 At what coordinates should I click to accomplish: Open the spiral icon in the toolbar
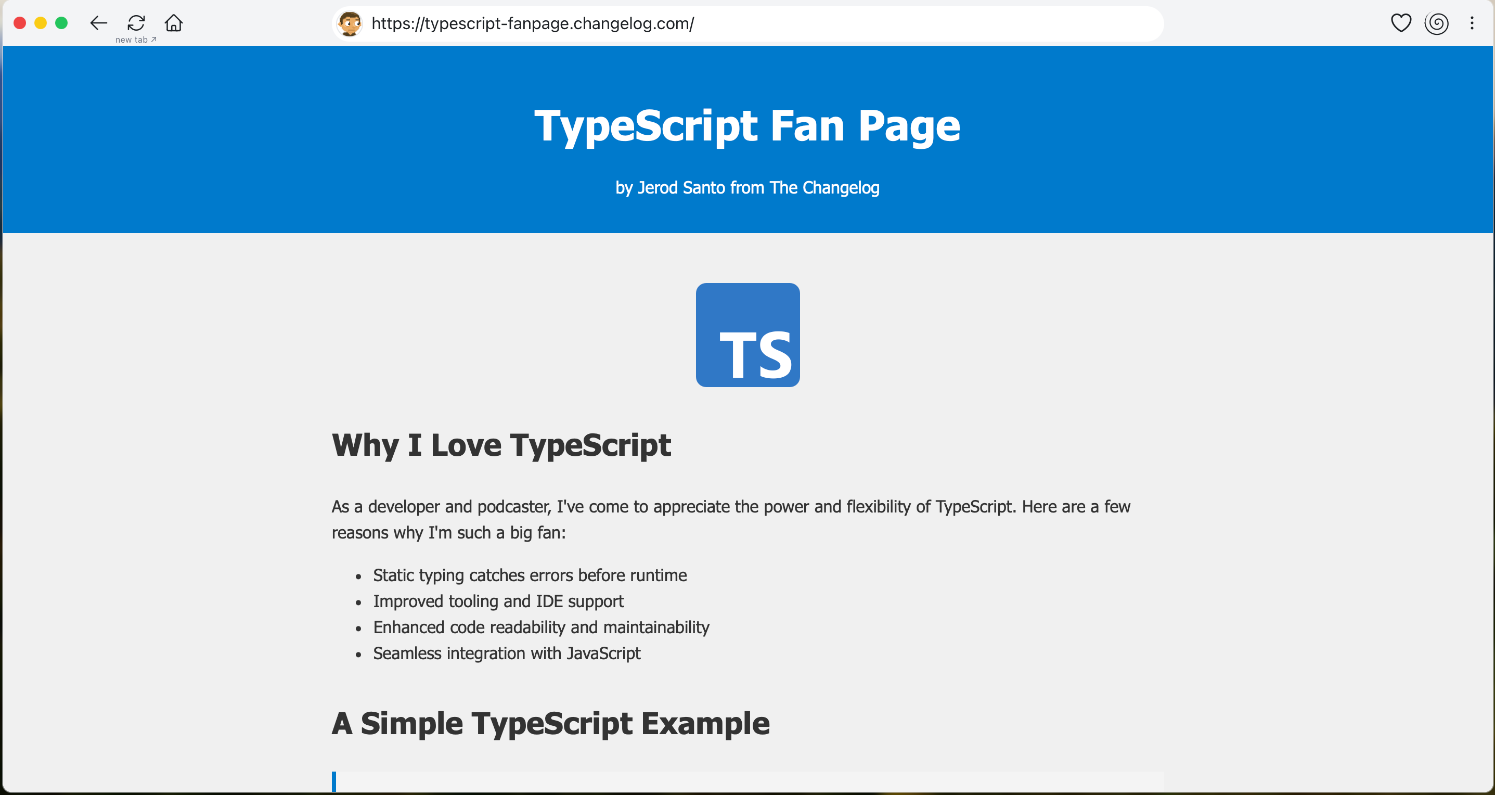(x=1436, y=23)
